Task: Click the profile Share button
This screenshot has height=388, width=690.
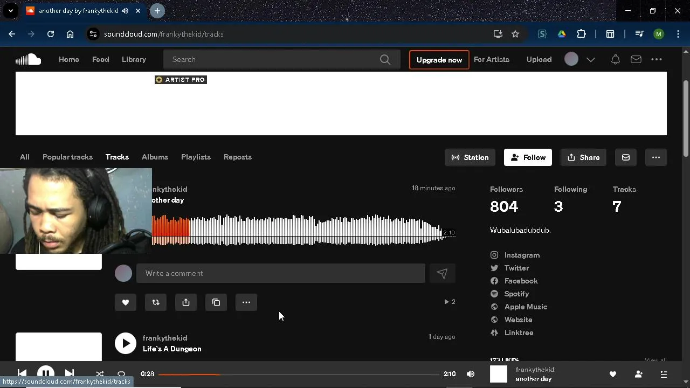Action: pyautogui.click(x=583, y=157)
